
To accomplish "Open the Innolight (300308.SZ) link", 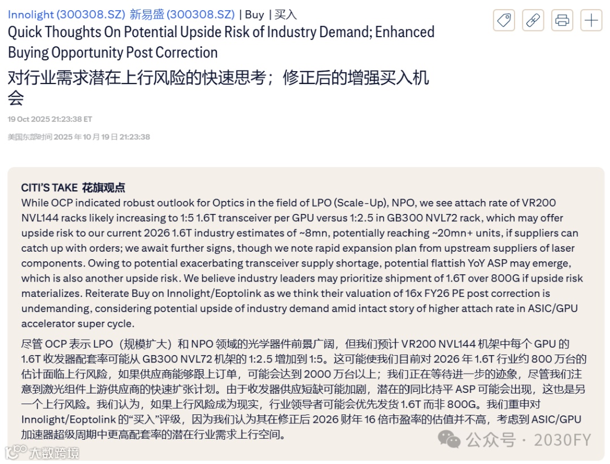I will pyautogui.click(x=67, y=14).
